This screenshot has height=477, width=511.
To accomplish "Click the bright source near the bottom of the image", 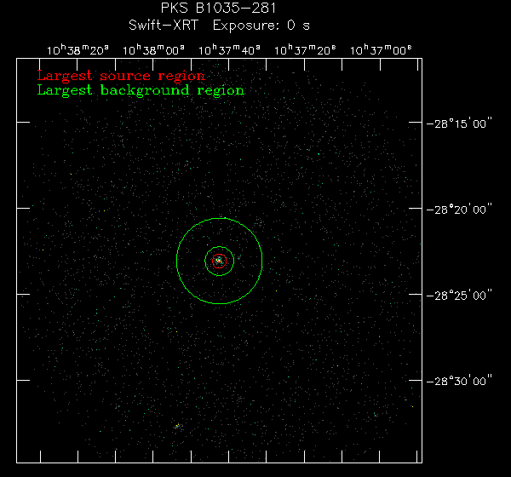I will click(177, 426).
